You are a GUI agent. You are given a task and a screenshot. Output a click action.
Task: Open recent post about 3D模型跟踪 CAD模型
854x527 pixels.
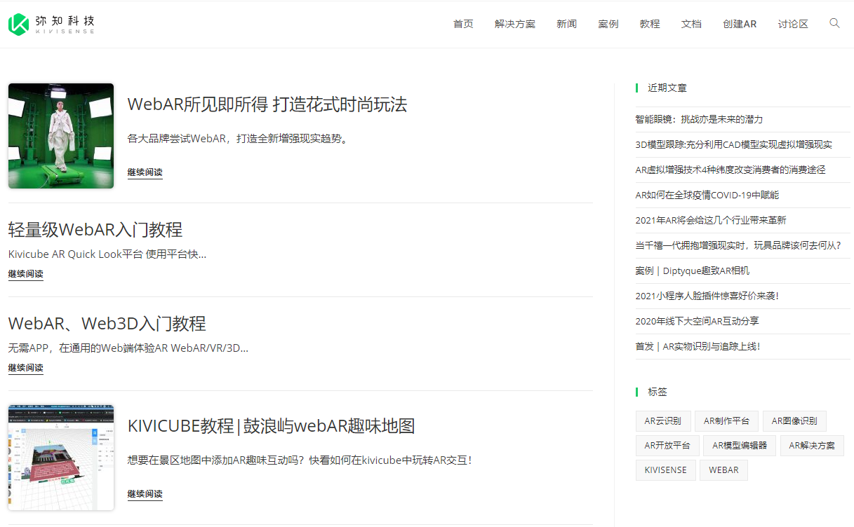tap(733, 144)
